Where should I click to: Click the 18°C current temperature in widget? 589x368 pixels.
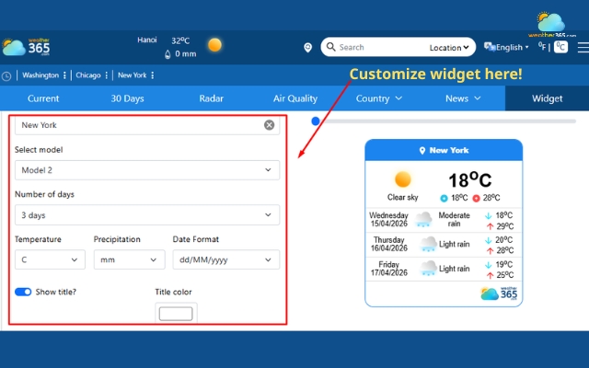470,180
